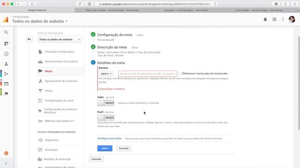Screen dimensions: 300x168
Task: Toggle Safari sidebar button
Action: 32,4
